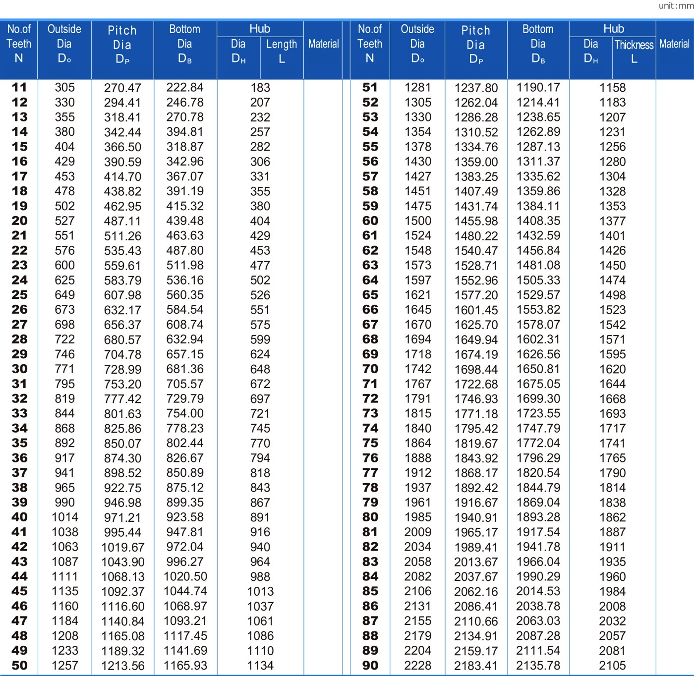Select the 'Outside Dia Do' header cell
The image size is (694, 676).
(64, 44)
